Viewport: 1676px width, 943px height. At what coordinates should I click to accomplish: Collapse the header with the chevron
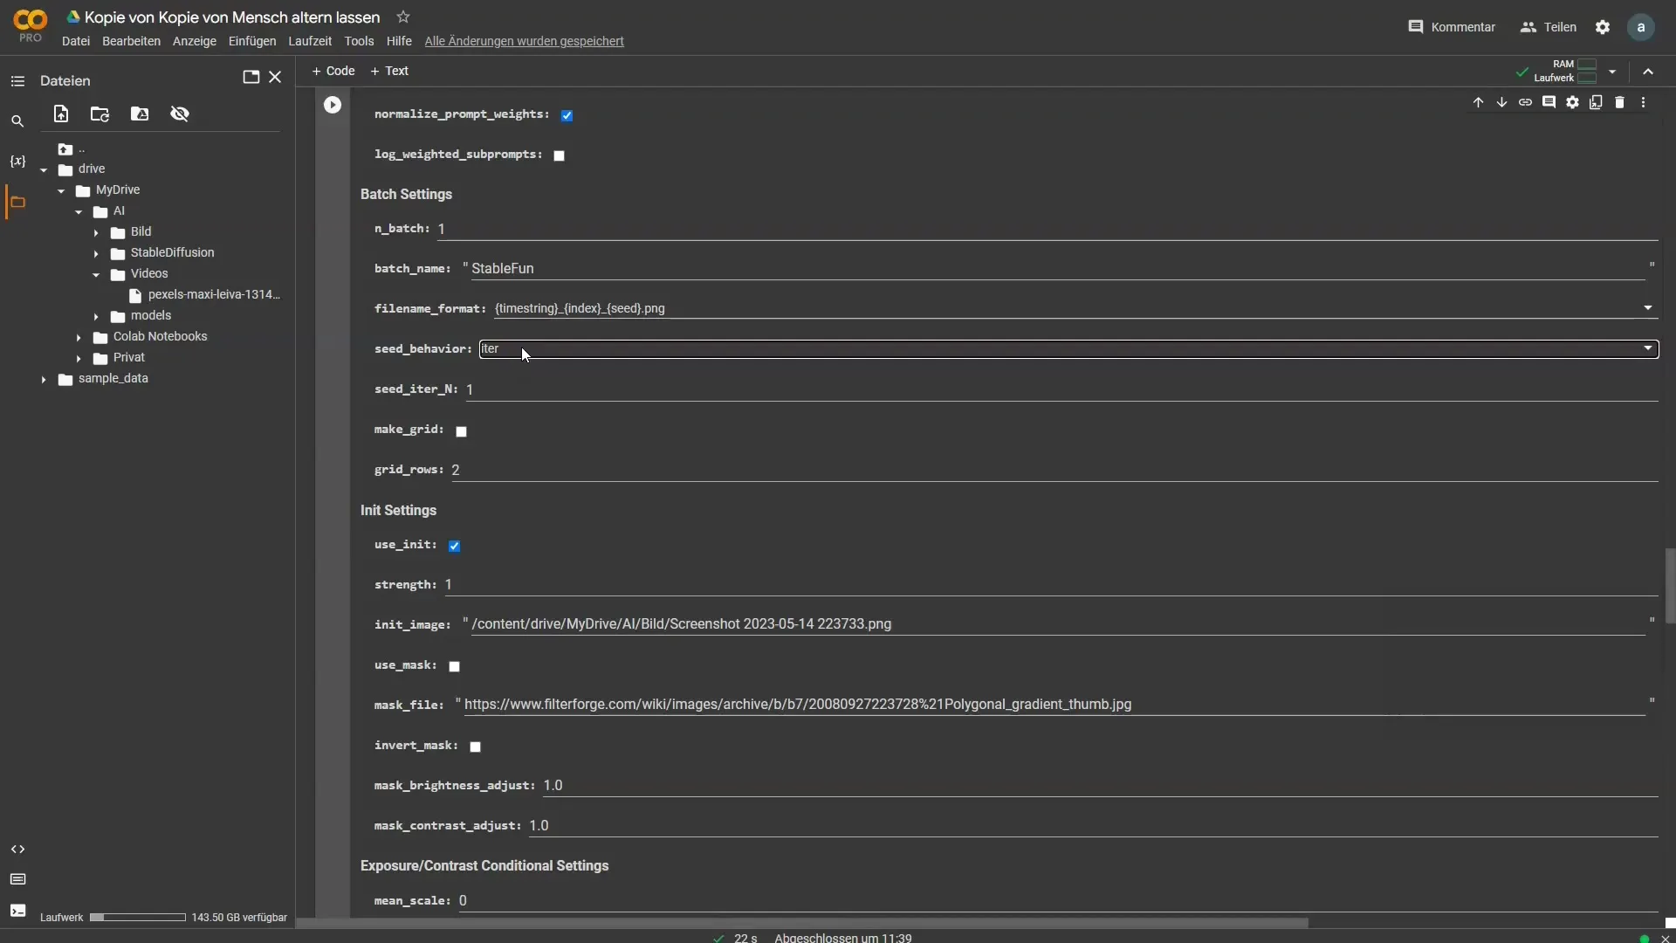[1648, 72]
